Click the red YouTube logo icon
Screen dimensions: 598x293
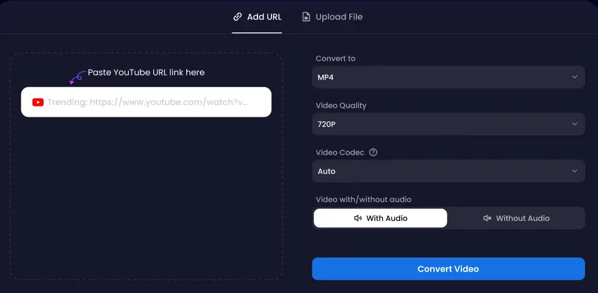coord(38,102)
